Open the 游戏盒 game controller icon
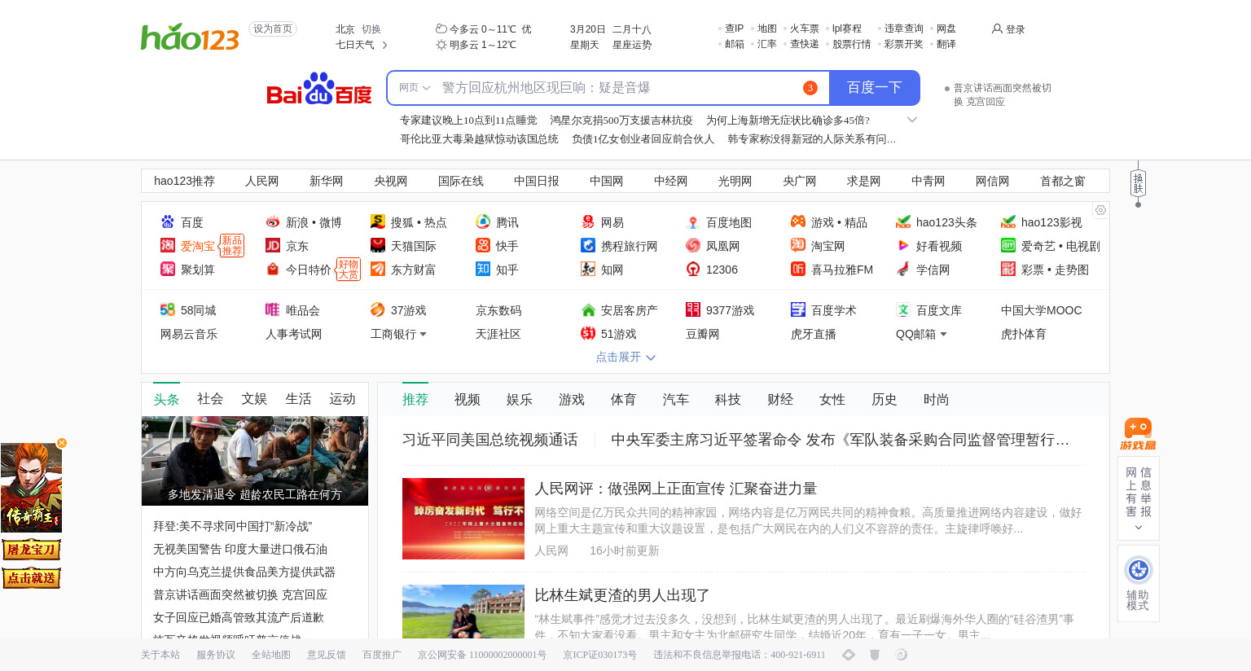Viewport: 1251px width, 671px height. (x=1138, y=434)
